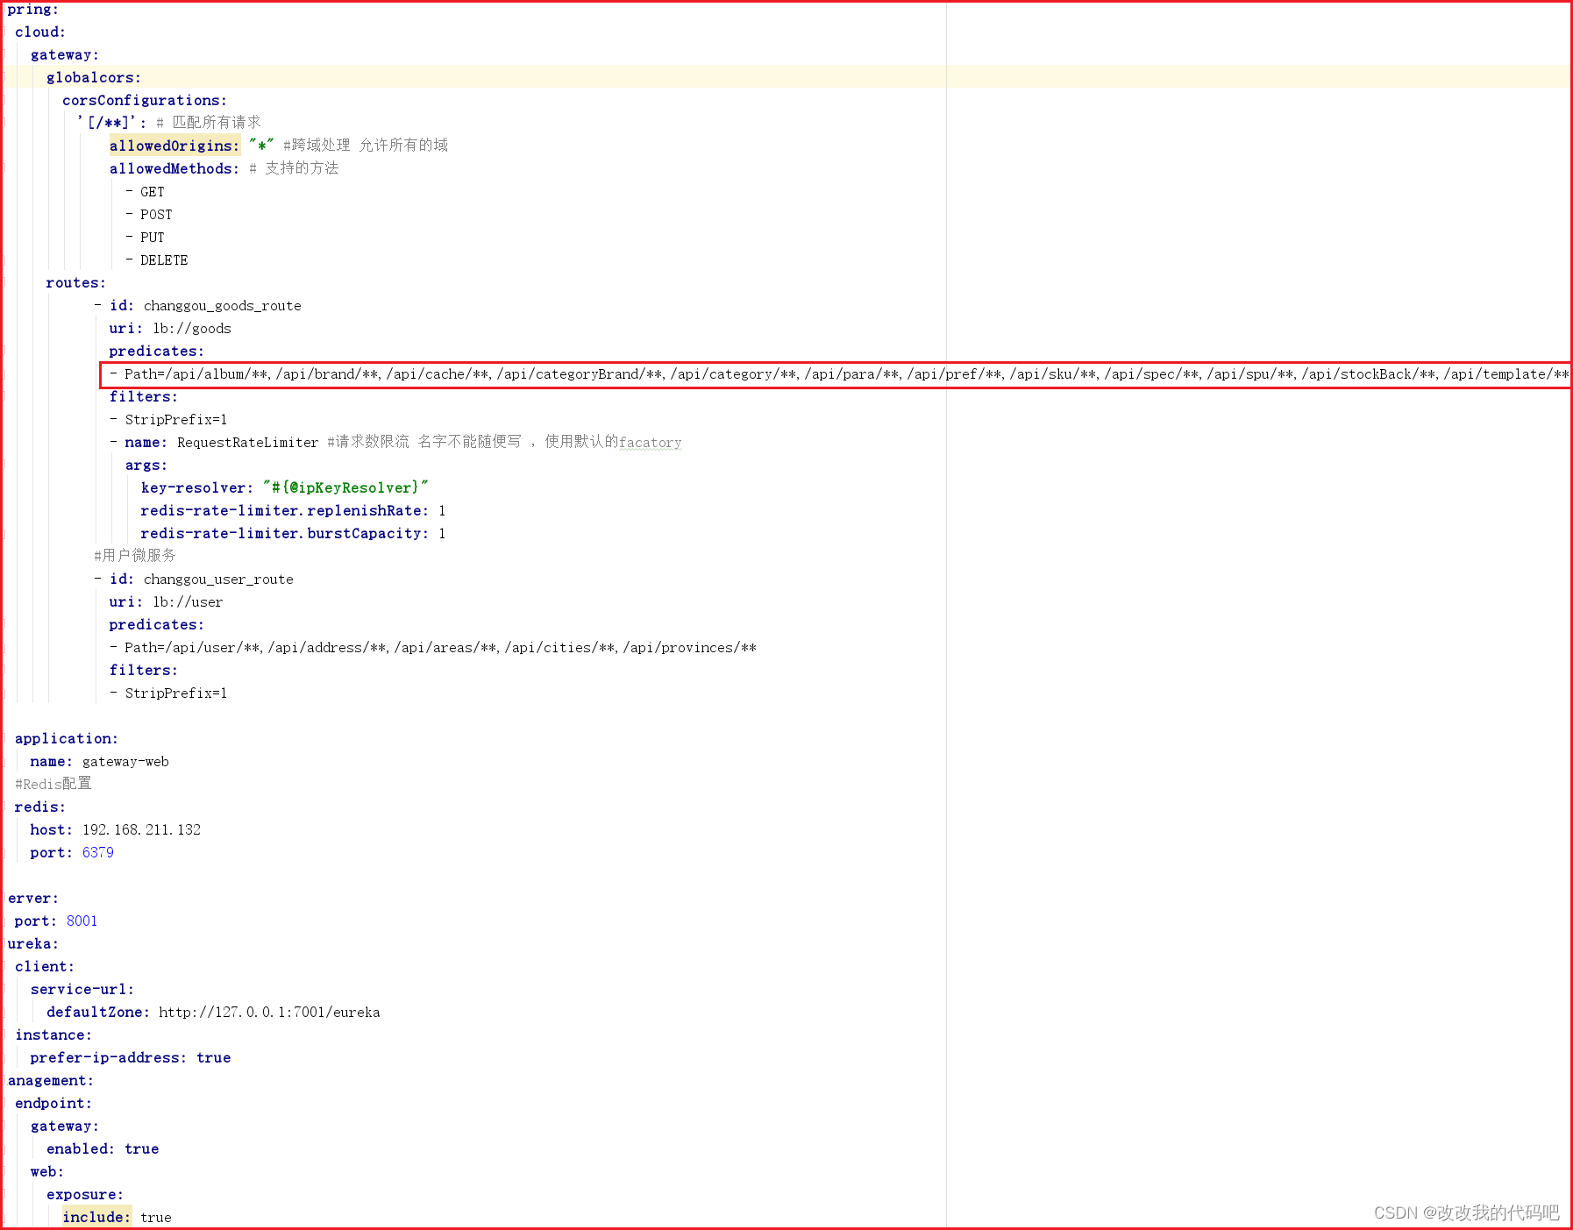This screenshot has width=1573, height=1230.
Task: Click redis-rate-limiter.burstCapacity key
Action: coord(285,533)
